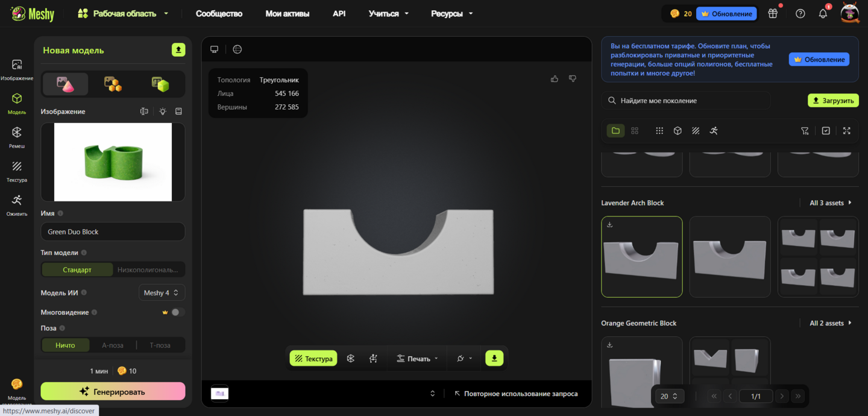The width and height of the screenshot is (868, 416).
Task: Click the green Загрузить button
Action: click(833, 101)
